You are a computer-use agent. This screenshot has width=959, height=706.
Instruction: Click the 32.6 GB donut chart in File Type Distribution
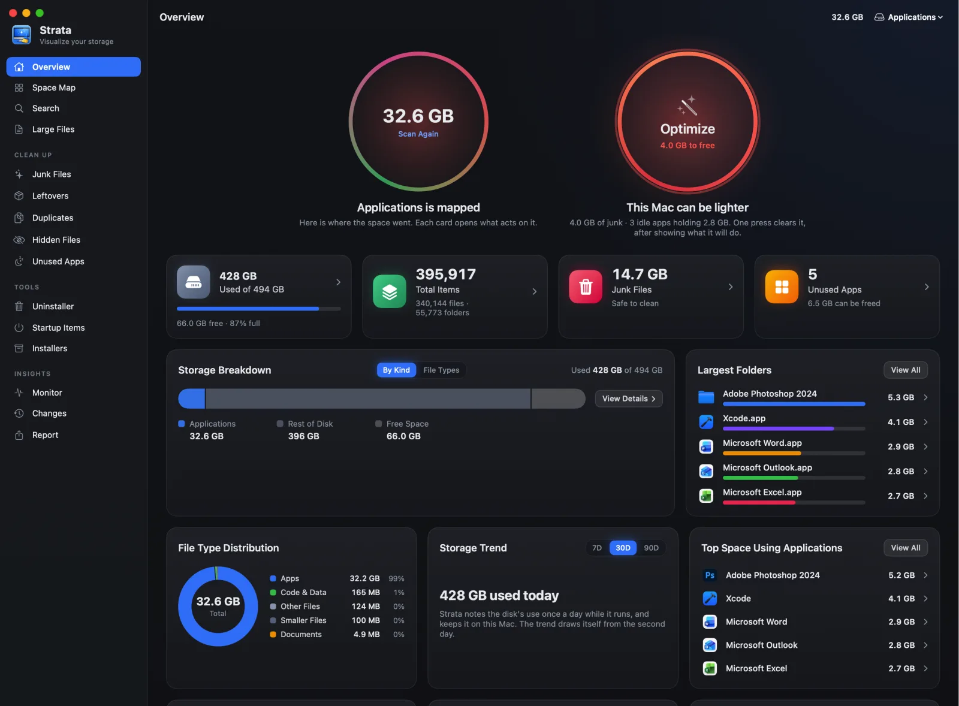(218, 607)
